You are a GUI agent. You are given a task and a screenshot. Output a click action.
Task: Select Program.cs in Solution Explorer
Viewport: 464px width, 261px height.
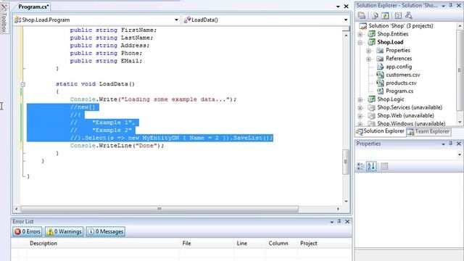pos(399,91)
